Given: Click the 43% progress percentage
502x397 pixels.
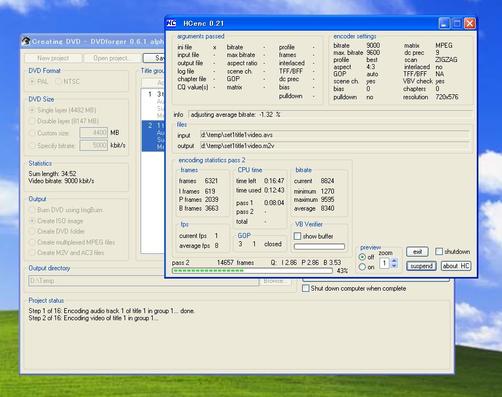Looking at the screenshot, I should tap(342, 271).
